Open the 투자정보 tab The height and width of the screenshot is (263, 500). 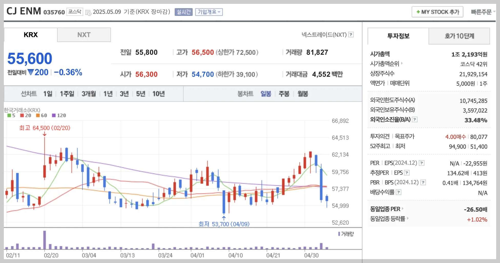[398, 36]
